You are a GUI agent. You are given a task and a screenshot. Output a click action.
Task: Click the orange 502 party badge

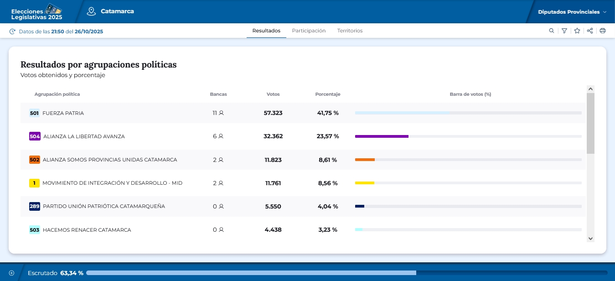coord(35,160)
